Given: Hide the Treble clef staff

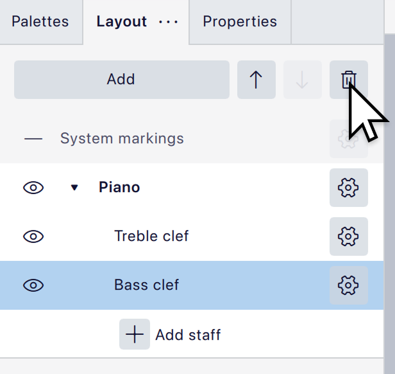Looking at the screenshot, I should coord(33,236).
